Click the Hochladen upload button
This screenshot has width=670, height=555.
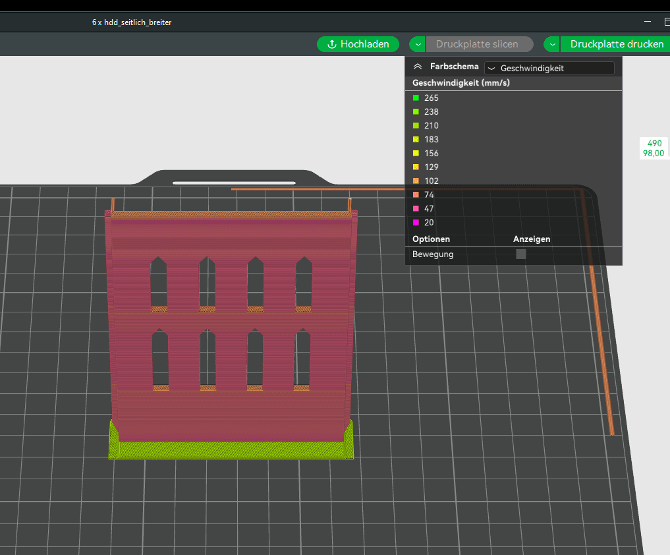[358, 44]
